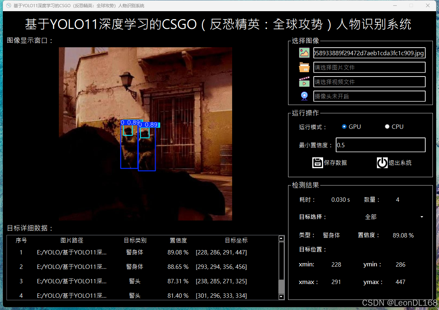The width and height of the screenshot is (439, 310).
Task: Click table scrollbar down arrow
Action: (282, 297)
